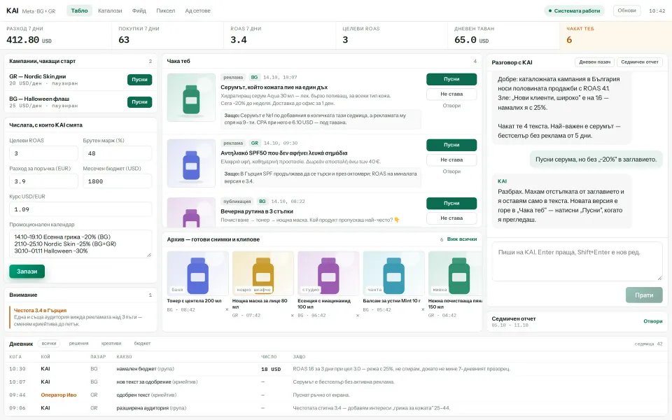This screenshot has width=672, height=420.
Task: Click the Курс USD/EUR input field
Action: (x=80, y=209)
